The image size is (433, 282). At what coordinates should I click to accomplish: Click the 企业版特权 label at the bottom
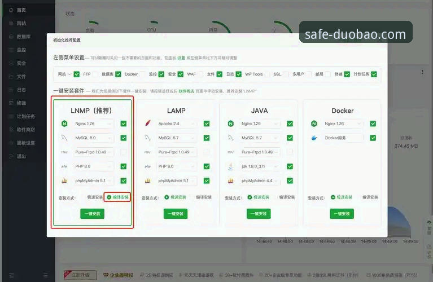[x=119, y=275]
